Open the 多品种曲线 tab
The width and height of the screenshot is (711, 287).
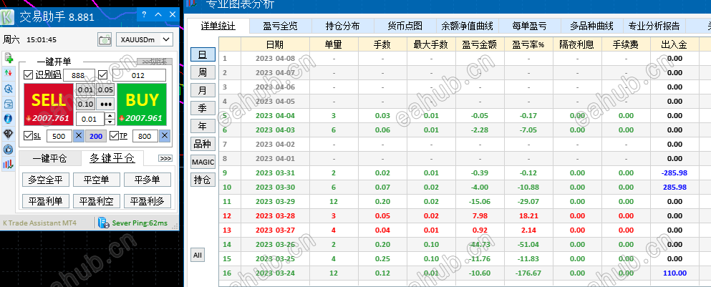(591, 26)
